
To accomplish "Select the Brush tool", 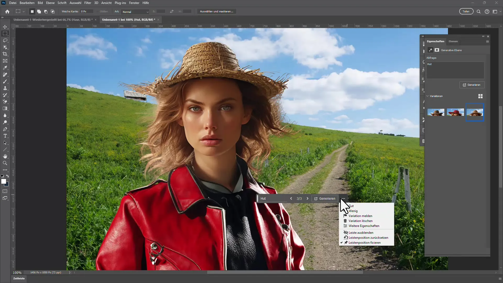I will pos(5,81).
